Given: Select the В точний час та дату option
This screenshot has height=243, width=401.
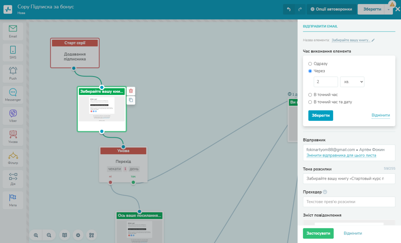Looking at the screenshot, I should 310,102.
